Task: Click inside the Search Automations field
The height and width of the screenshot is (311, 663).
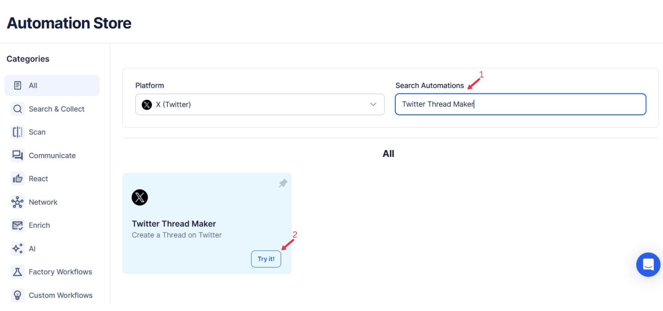Action: pos(521,104)
